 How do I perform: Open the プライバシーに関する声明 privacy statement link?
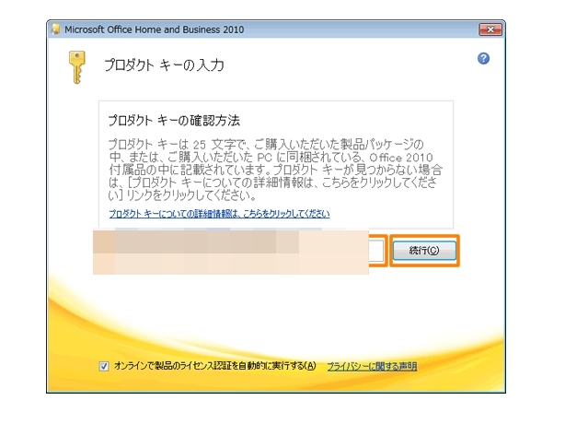372,366
